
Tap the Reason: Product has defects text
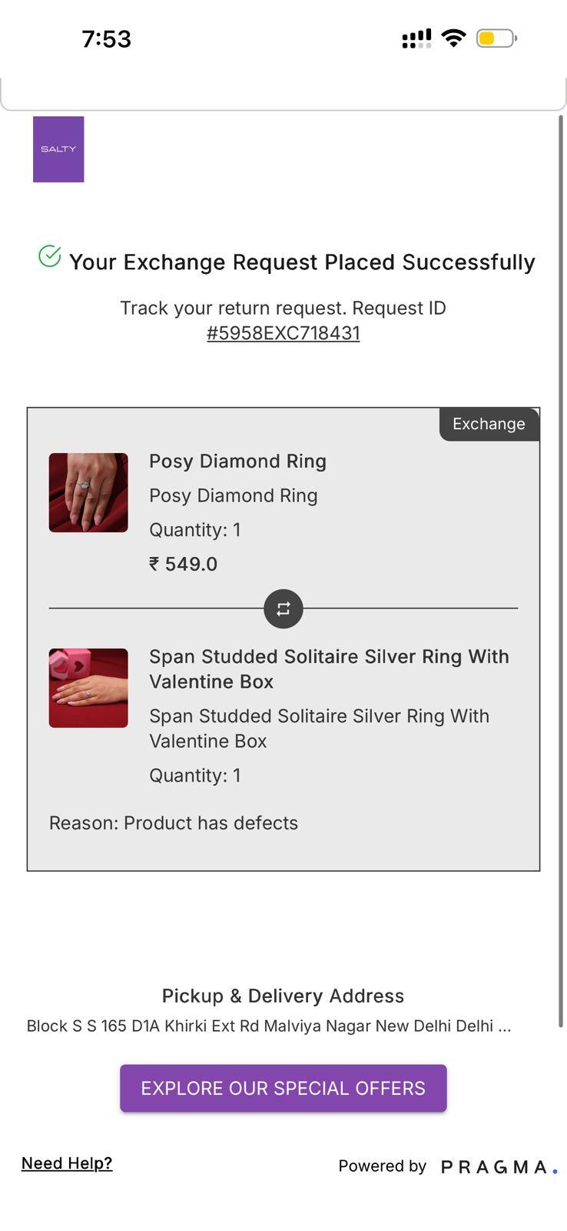(174, 822)
